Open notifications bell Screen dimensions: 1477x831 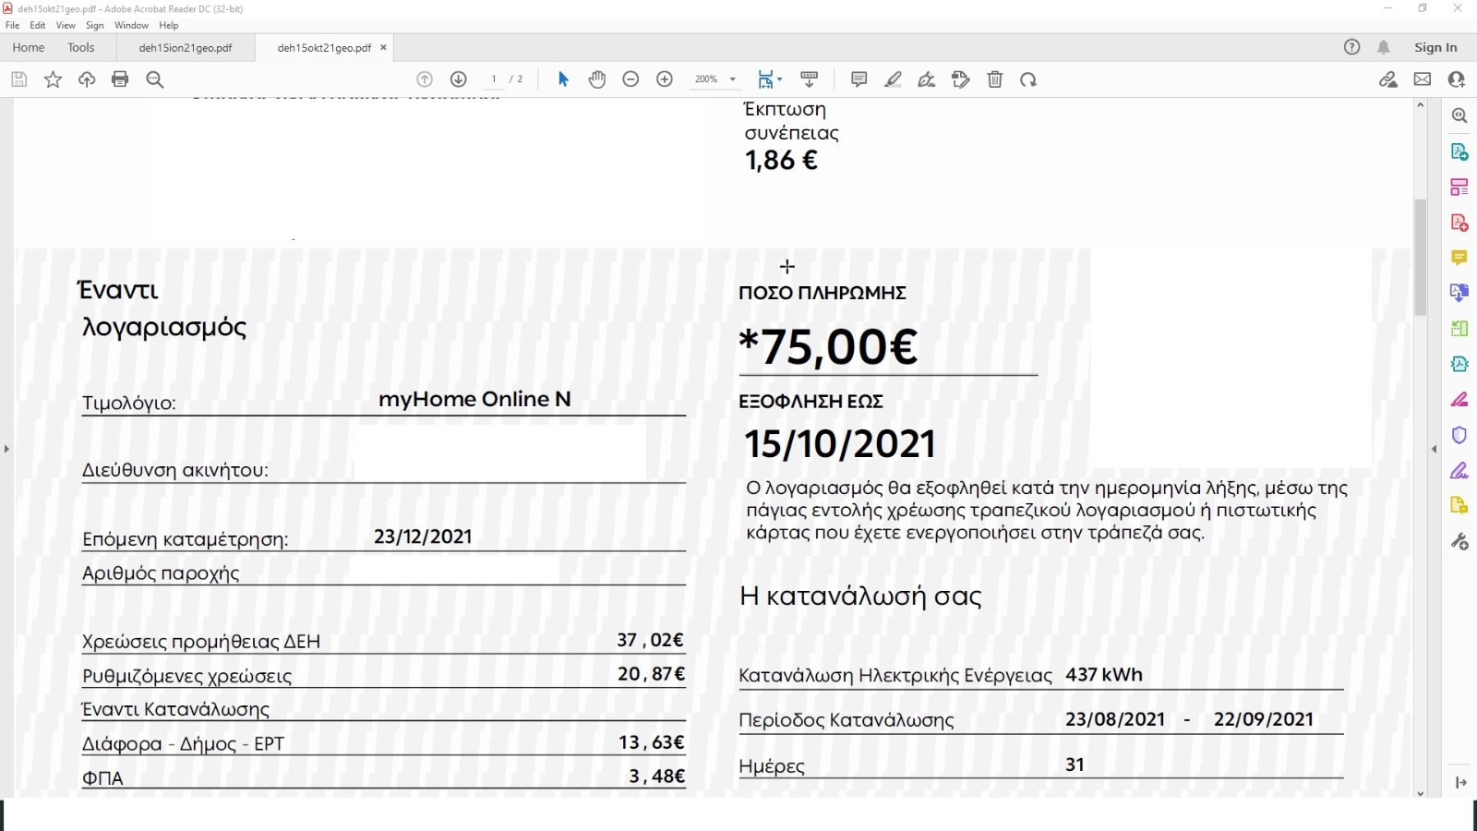point(1384,47)
